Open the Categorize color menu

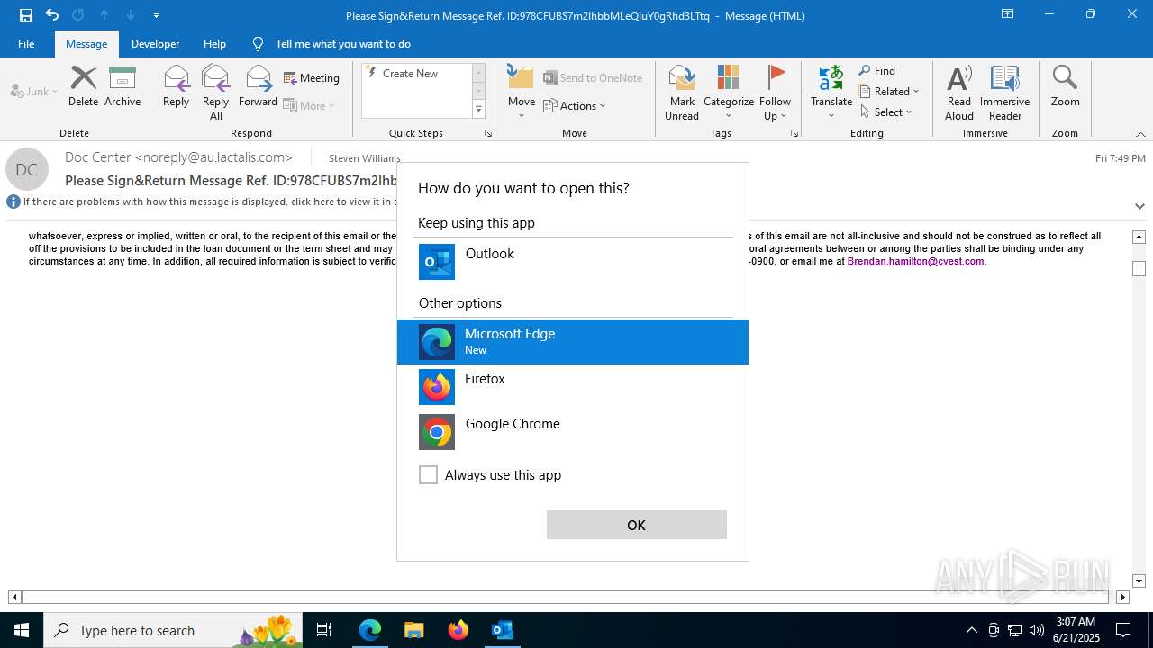tap(729, 93)
